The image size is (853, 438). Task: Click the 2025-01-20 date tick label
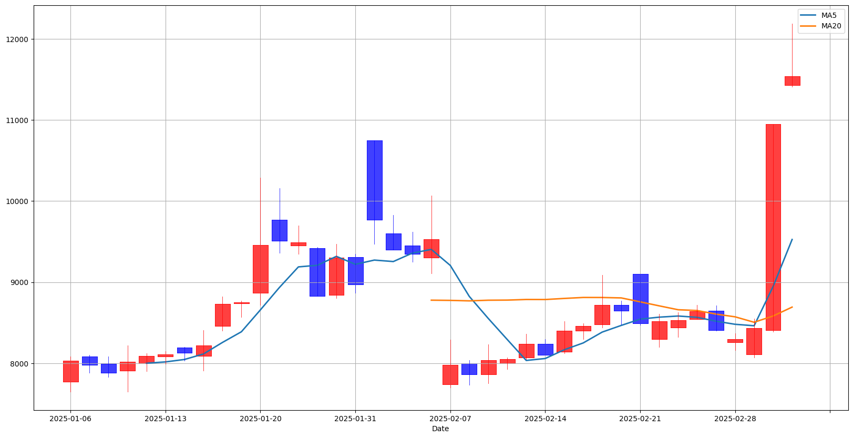pos(260,419)
